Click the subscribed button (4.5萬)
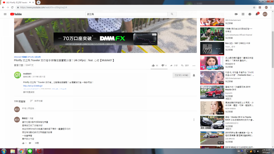 click(182, 75)
